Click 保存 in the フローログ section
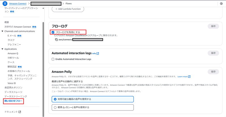226x117 pixels. tap(213, 26)
